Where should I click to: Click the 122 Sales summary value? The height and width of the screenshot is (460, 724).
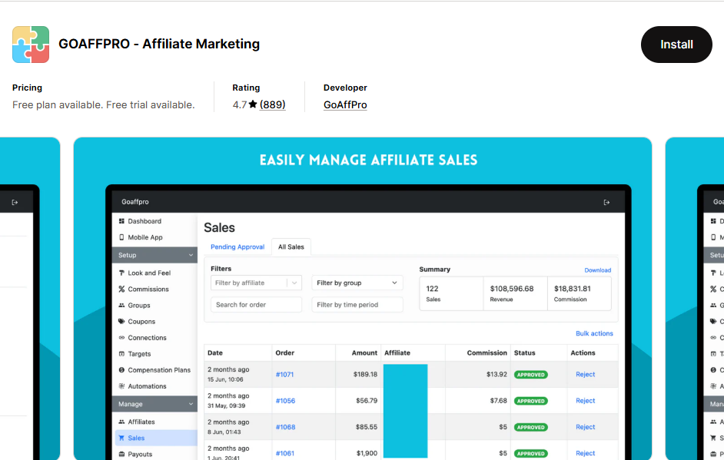(x=432, y=289)
